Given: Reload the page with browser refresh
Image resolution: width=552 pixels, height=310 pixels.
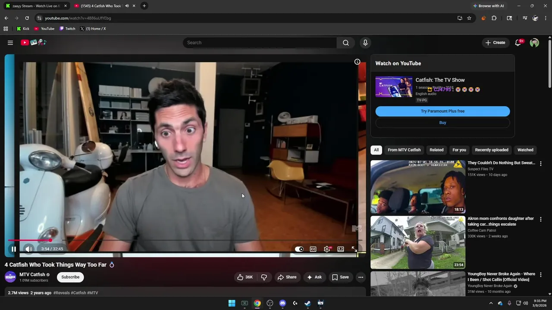Looking at the screenshot, I should click(x=27, y=18).
